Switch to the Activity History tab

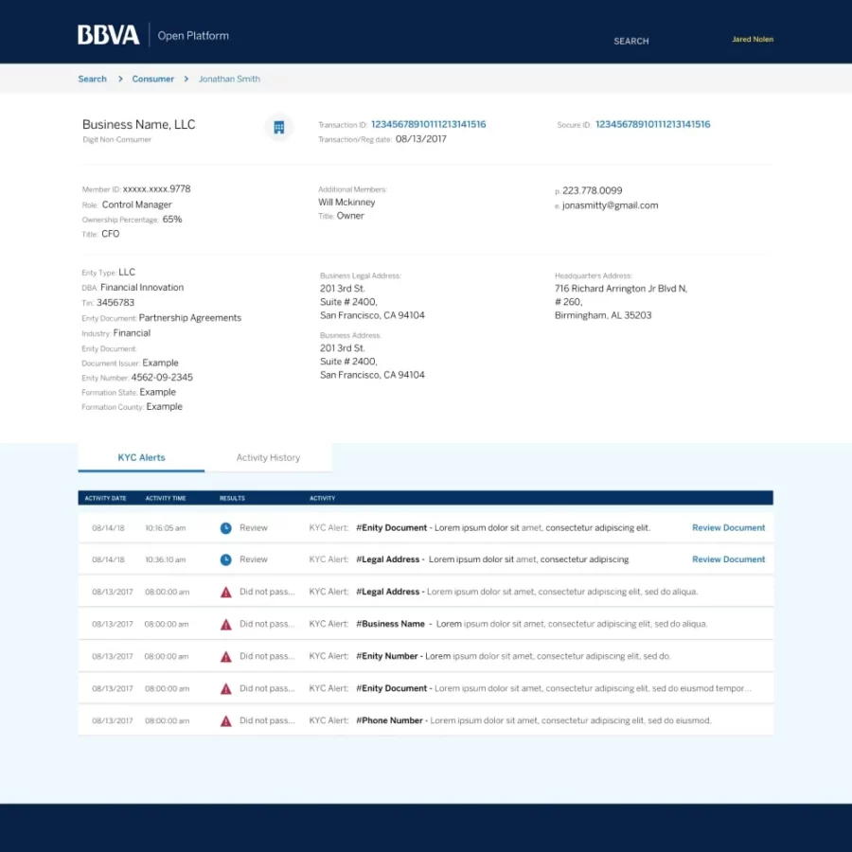click(268, 457)
